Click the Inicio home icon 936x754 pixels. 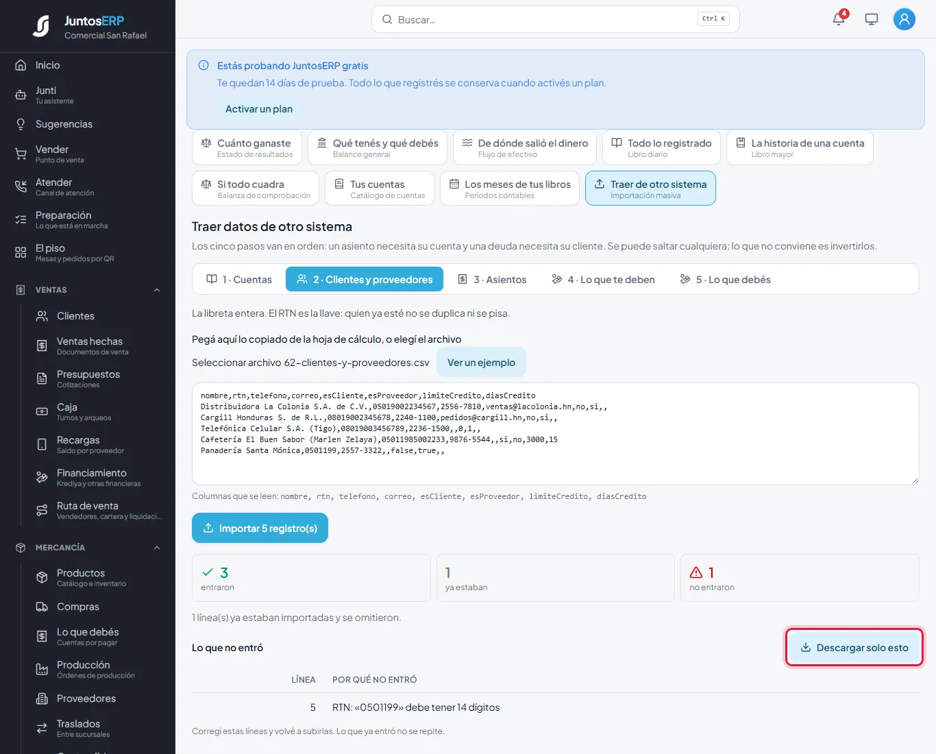(x=21, y=65)
